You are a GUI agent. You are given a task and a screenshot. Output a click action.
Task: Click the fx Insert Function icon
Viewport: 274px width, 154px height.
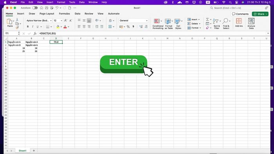coord(35,33)
